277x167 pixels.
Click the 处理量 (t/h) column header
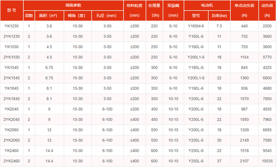pos(154,11)
